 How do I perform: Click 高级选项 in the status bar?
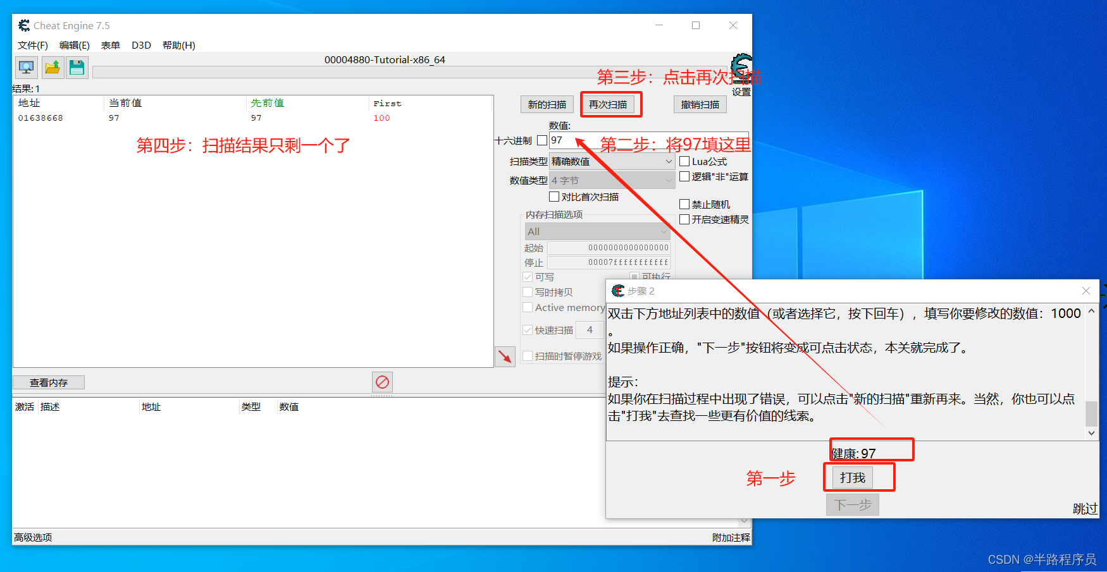(33, 537)
